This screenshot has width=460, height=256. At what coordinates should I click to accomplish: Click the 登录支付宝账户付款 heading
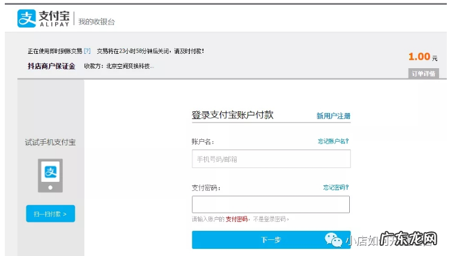click(x=232, y=114)
